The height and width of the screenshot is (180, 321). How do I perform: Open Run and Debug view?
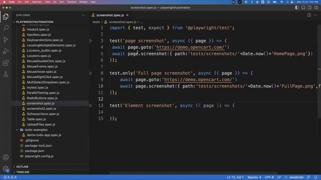(x=6, y=51)
